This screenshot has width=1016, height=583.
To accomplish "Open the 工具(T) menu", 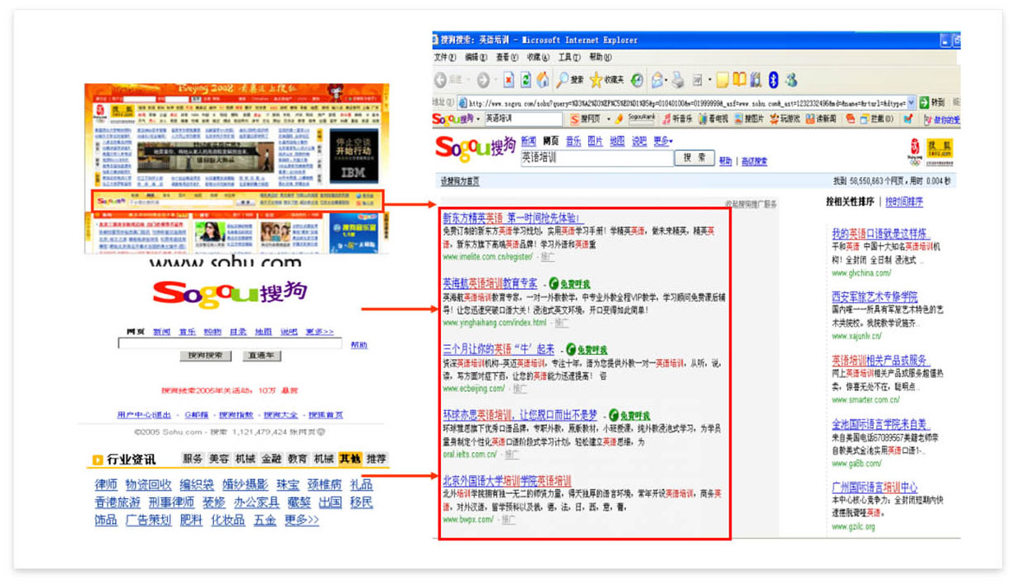I will [x=569, y=57].
